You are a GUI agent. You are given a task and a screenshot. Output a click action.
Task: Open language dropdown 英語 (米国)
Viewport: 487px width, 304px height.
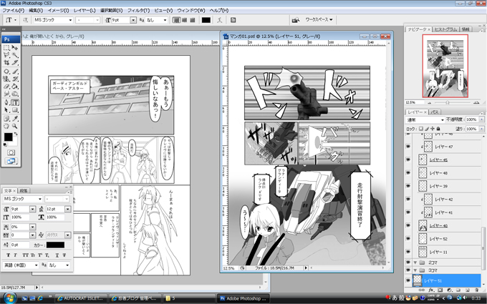21,265
